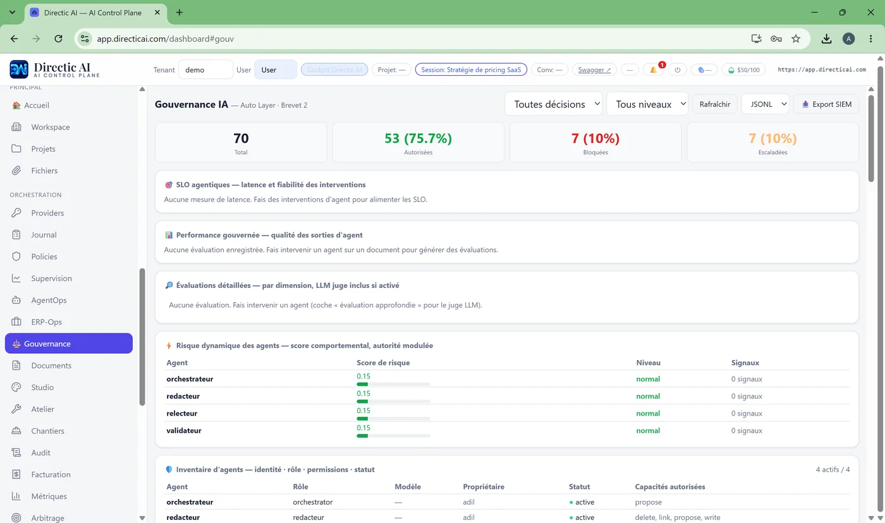The height and width of the screenshot is (523, 885).
Task: Click the Facturation invoice icon
Action: 17,474
